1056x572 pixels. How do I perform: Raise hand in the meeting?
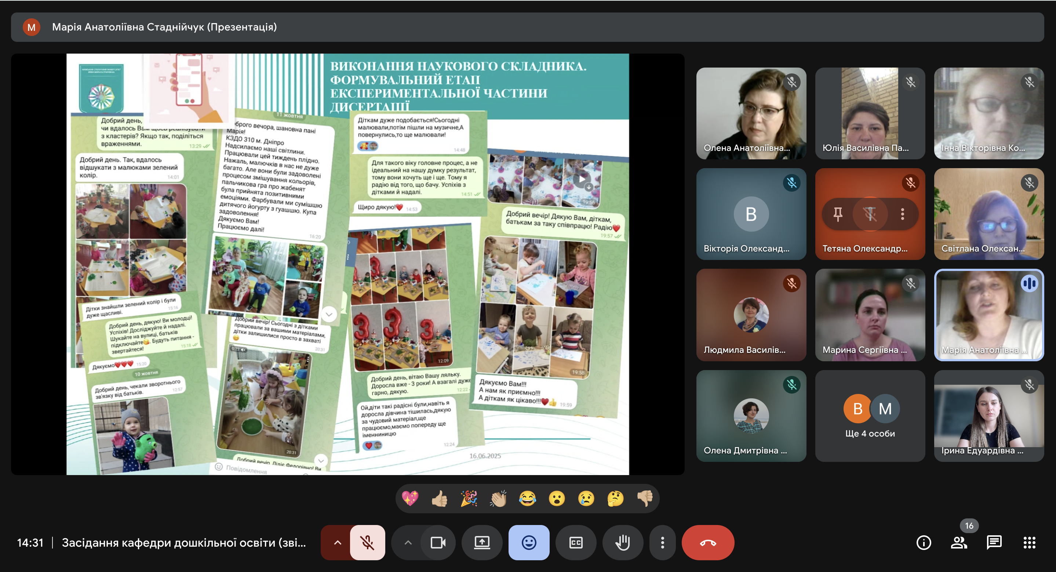coord(622,543)
